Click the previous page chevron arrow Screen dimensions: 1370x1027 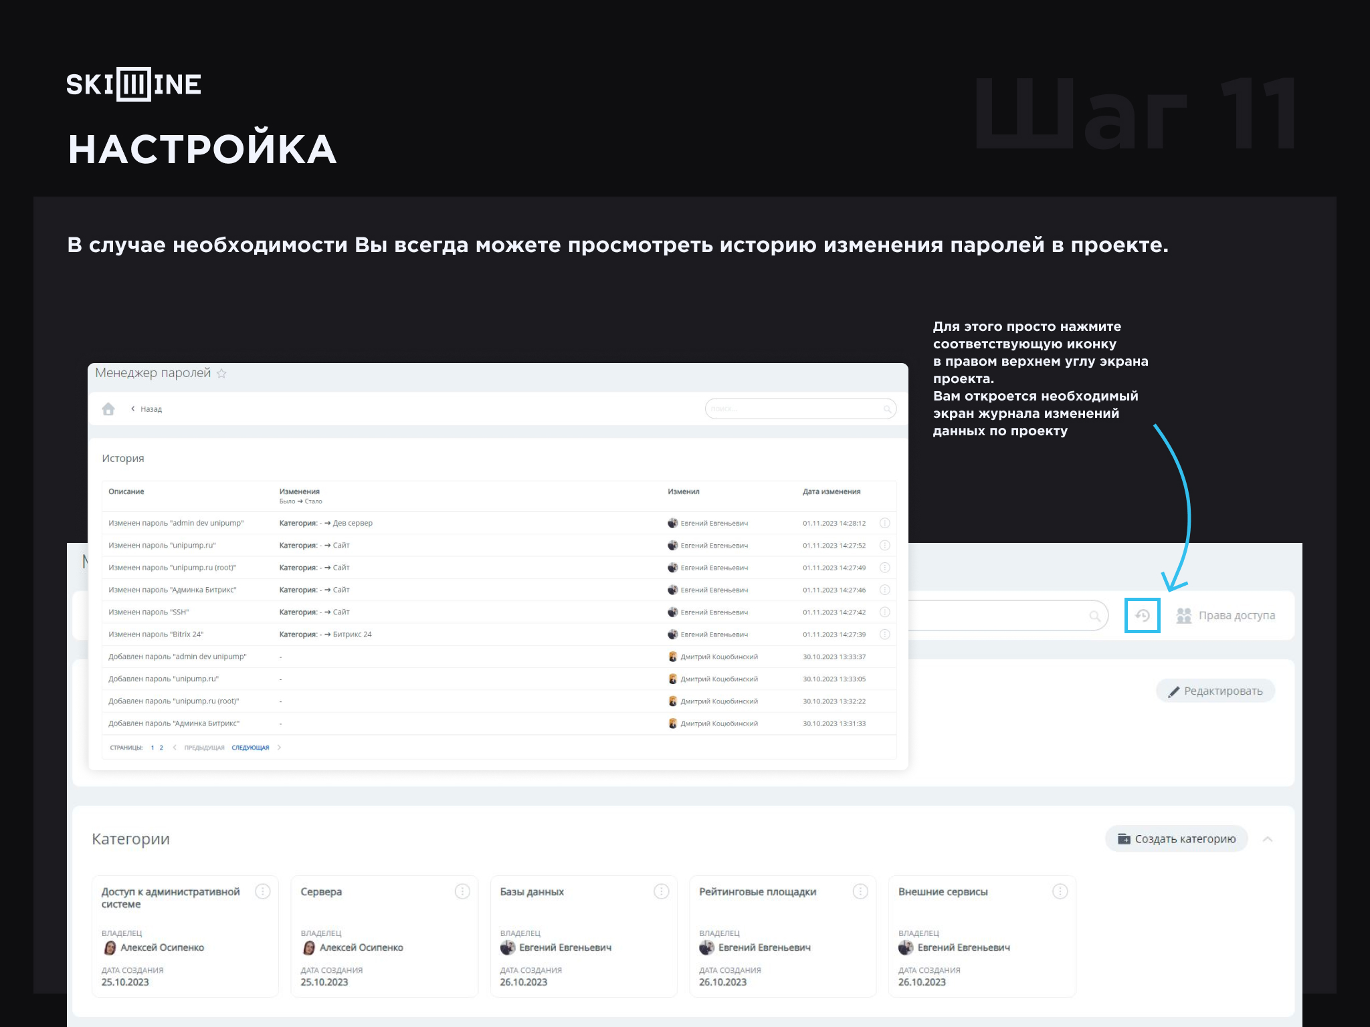coord(175,748)
